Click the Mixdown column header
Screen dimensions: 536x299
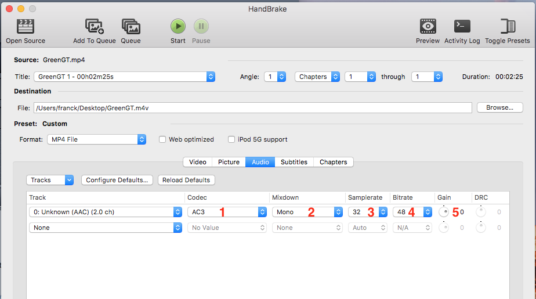point(307,197)
